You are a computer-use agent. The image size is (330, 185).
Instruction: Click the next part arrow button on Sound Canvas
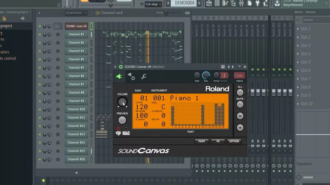tap(240, 116)
